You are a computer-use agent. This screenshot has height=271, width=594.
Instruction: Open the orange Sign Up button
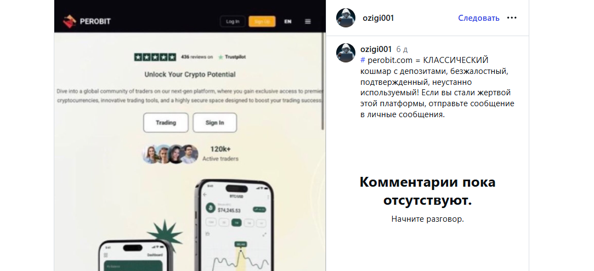(262, 21)
